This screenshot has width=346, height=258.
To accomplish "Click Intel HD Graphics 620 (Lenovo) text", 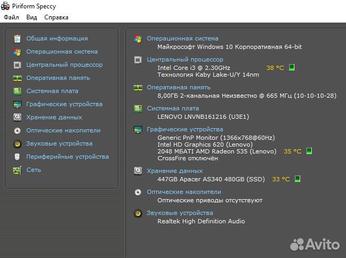I will (205, 145).
